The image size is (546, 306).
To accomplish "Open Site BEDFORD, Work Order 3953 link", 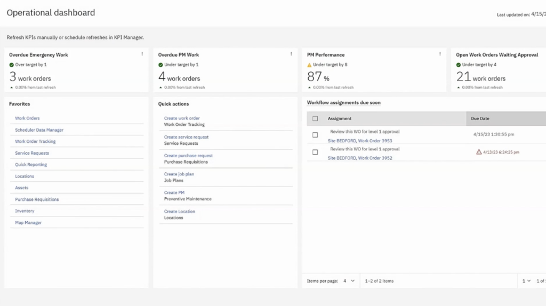I will click(x=360, y=141).
